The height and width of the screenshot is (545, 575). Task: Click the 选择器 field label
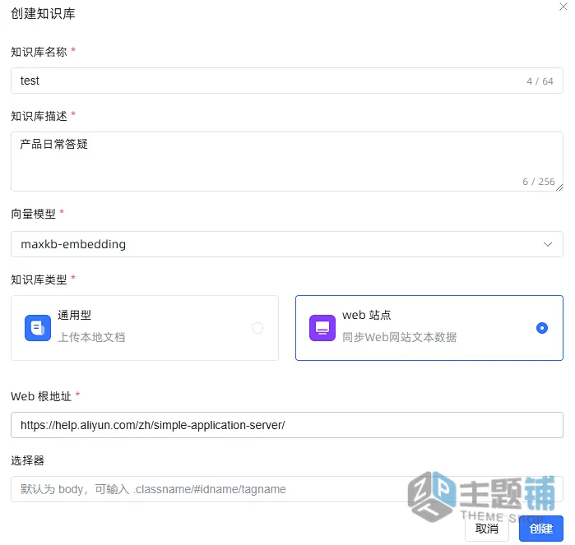pos(27,460)
